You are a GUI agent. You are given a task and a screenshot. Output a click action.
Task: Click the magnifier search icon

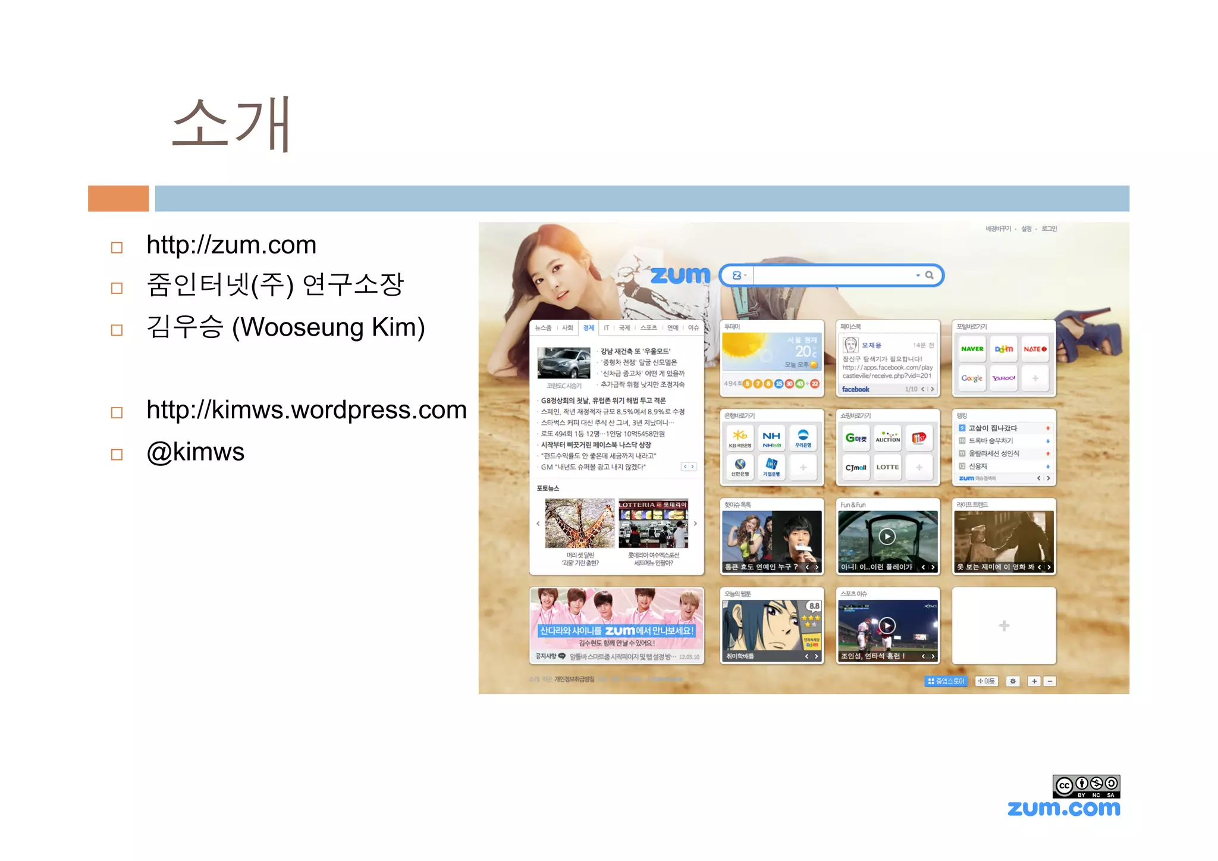[929, 275]
